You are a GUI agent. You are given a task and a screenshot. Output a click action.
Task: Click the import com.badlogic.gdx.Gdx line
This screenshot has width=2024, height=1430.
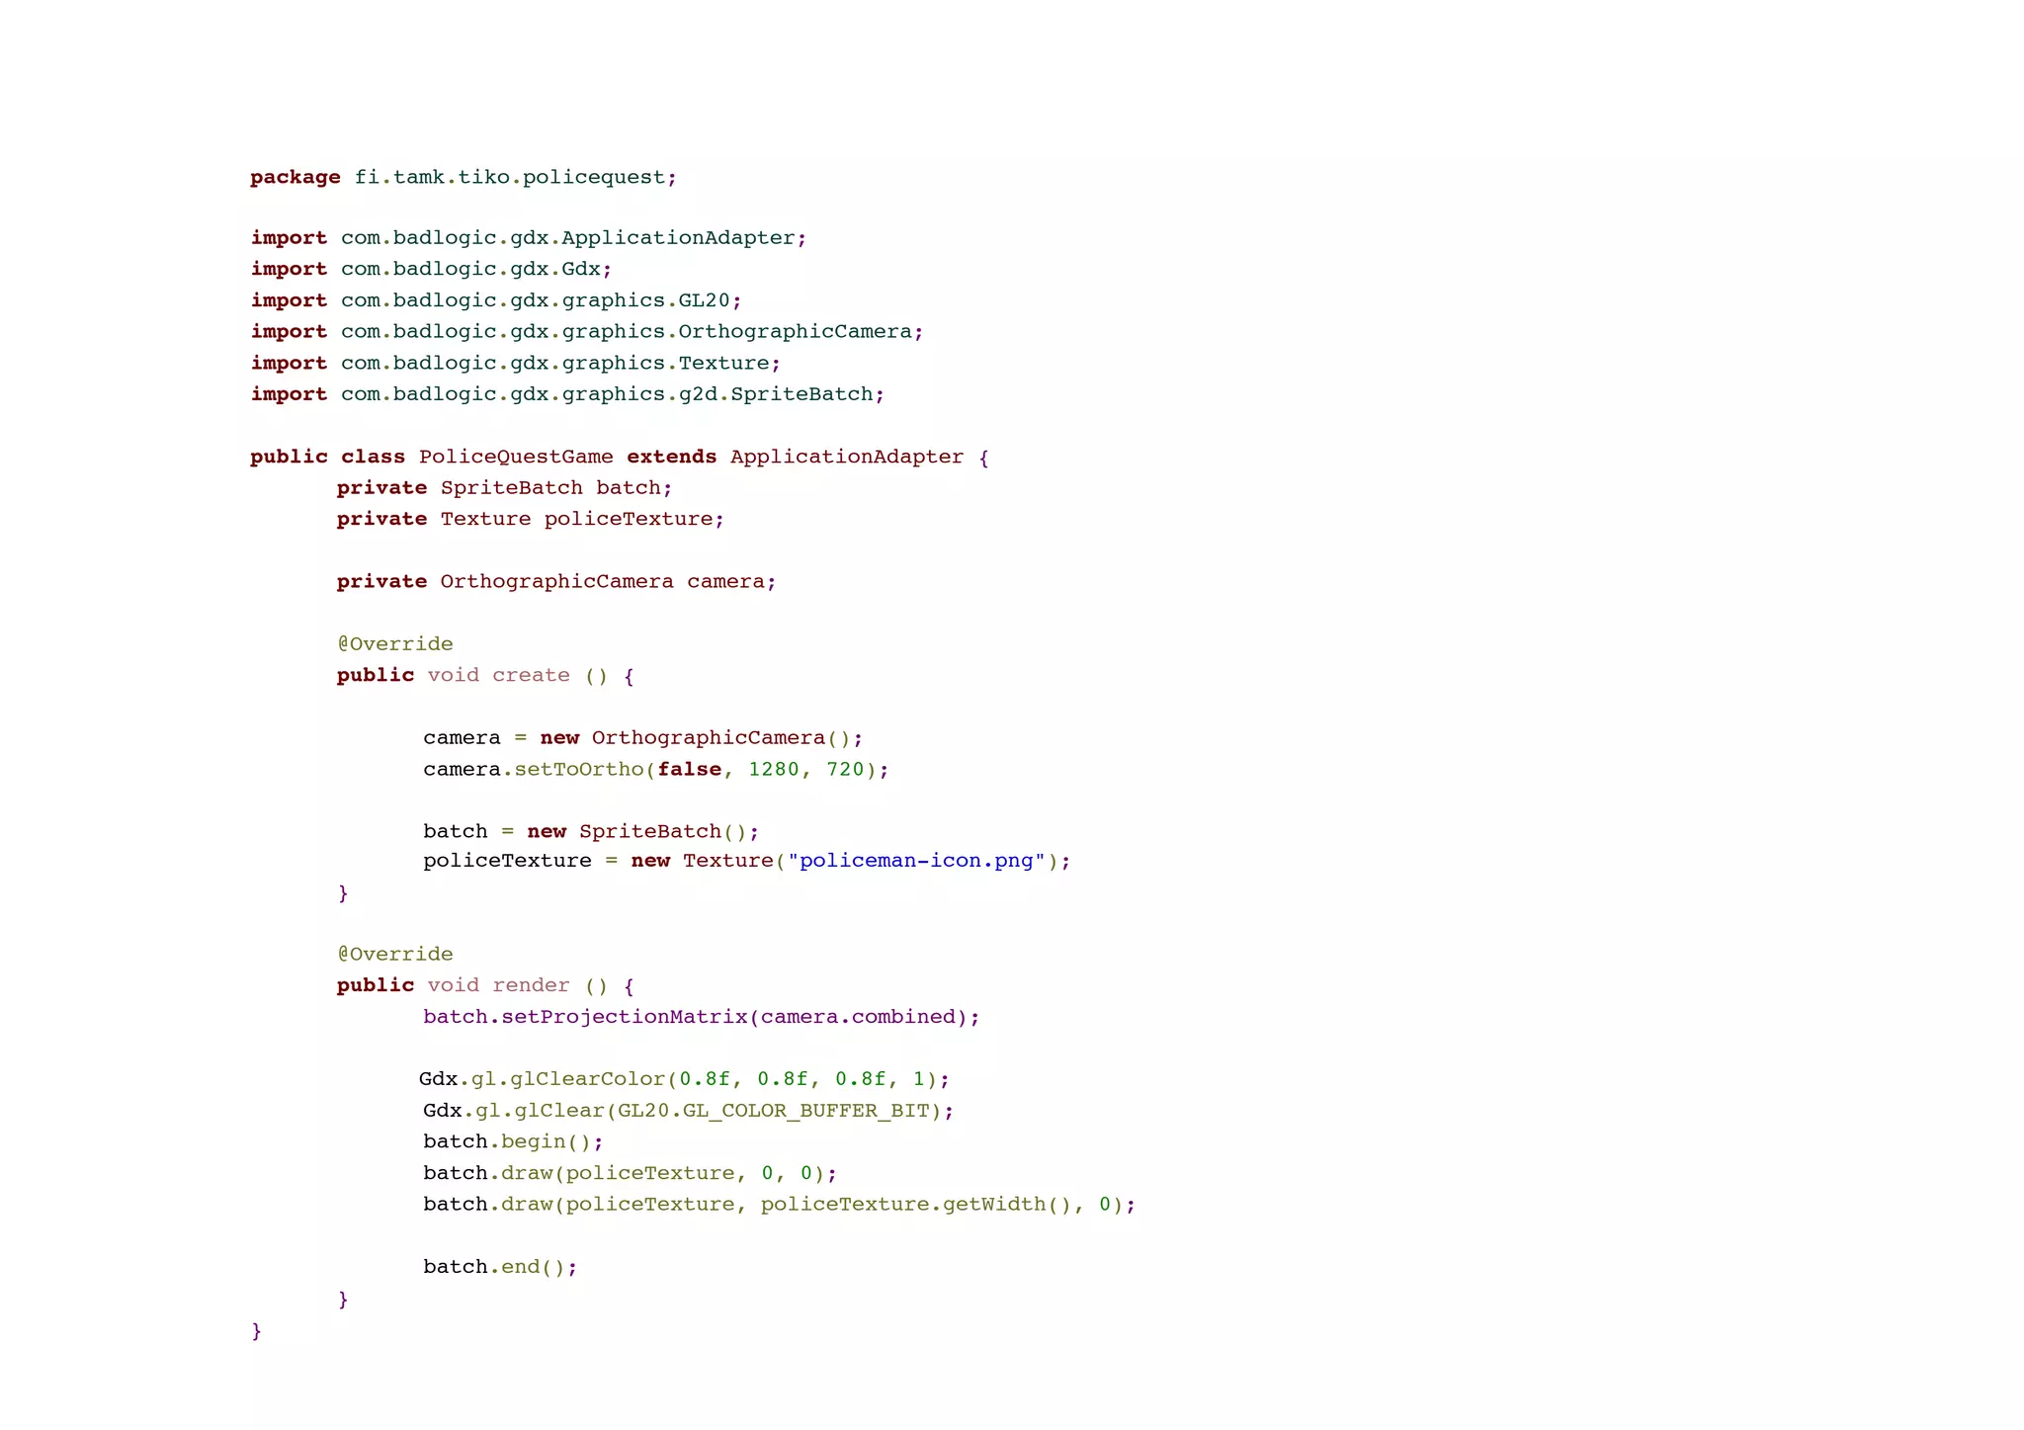pyautogui.click(x=431, y=269)
